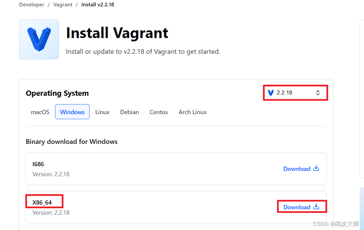Click Version: 2.2.18 under X86_64
364x230 pixels.
(x=51, y=213)
